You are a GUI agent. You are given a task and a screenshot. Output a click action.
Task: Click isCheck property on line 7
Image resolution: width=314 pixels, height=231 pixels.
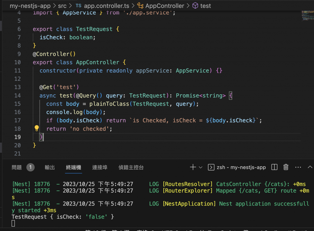[x=51, y=37]
